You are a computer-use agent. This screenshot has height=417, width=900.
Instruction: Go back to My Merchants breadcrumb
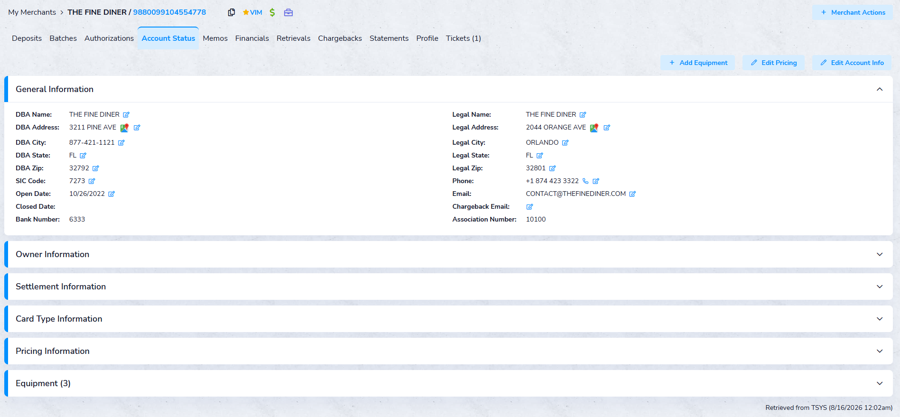pyautogui.click(x=32, y=12)
